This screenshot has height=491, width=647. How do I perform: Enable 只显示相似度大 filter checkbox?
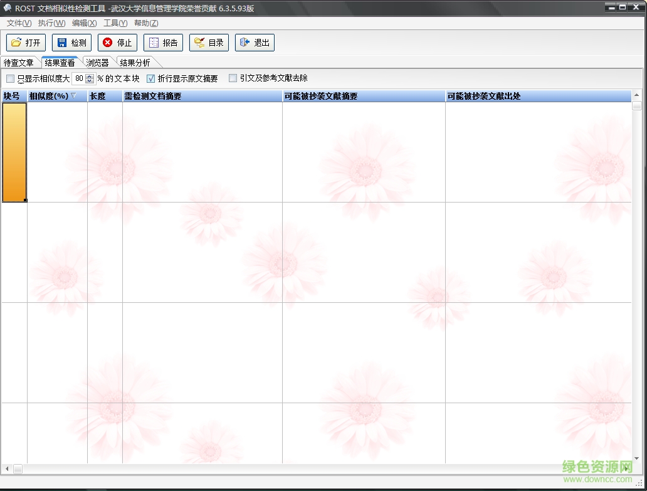10,78
